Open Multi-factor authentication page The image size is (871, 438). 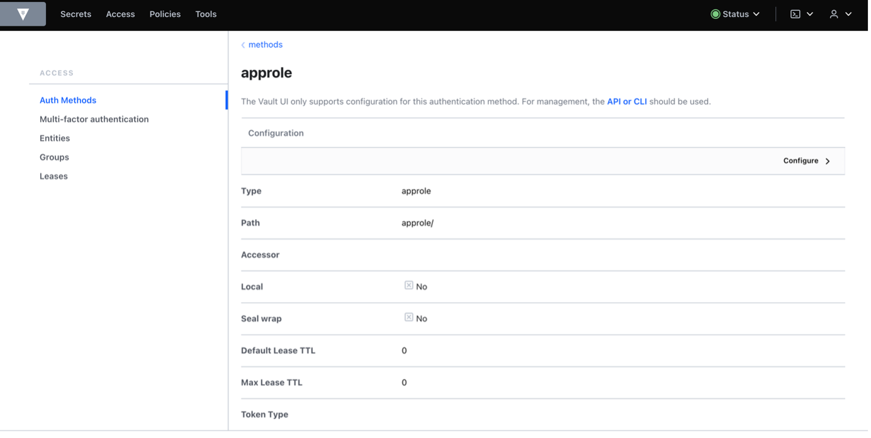[94, 120]
